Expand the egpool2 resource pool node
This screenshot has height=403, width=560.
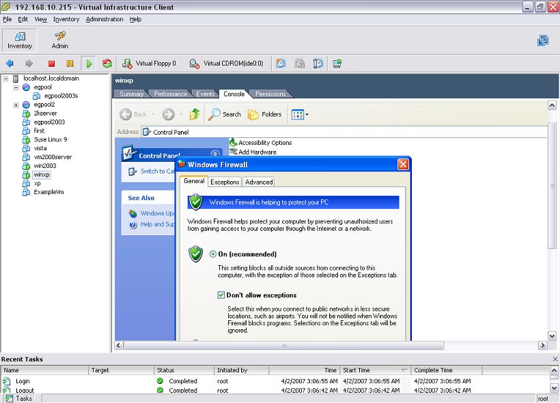coord(16,105)
